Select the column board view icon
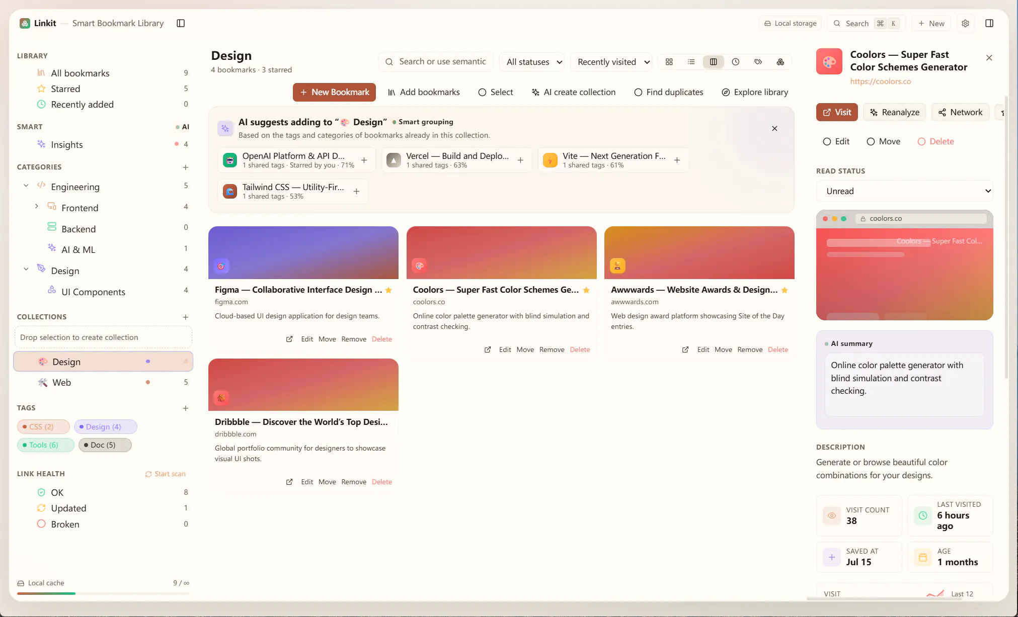This screenshot has height=617, width=1018. [713, 62]
